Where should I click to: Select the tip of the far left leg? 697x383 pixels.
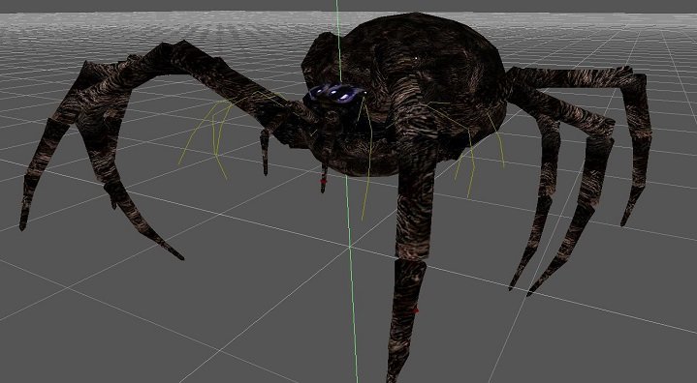click(23, 221)
